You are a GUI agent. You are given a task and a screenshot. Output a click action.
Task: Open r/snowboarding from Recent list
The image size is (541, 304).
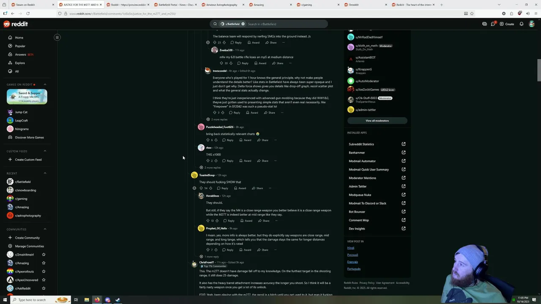click(x=25, y=190)
